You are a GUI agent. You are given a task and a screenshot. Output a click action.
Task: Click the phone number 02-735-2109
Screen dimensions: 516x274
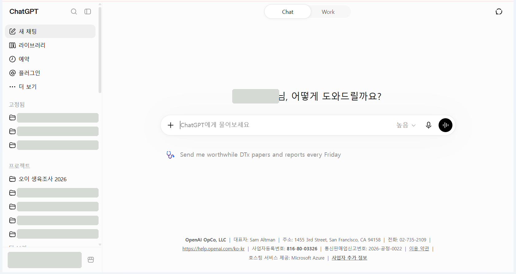(x=413, y=240)
